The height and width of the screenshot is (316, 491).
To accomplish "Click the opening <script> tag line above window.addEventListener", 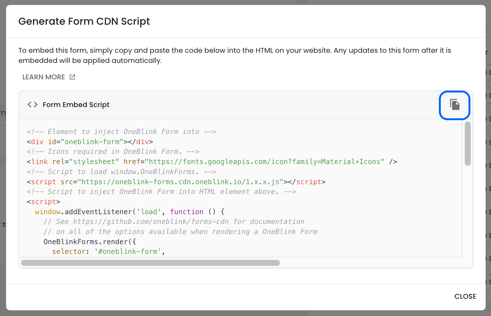I will coord(43,202).
